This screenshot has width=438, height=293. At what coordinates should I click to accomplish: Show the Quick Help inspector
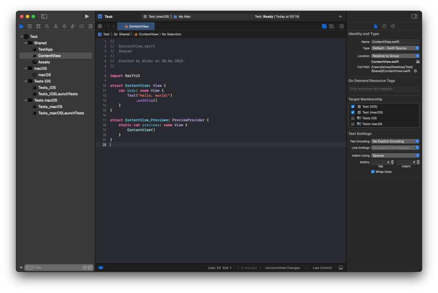click(x=393, y=26)
